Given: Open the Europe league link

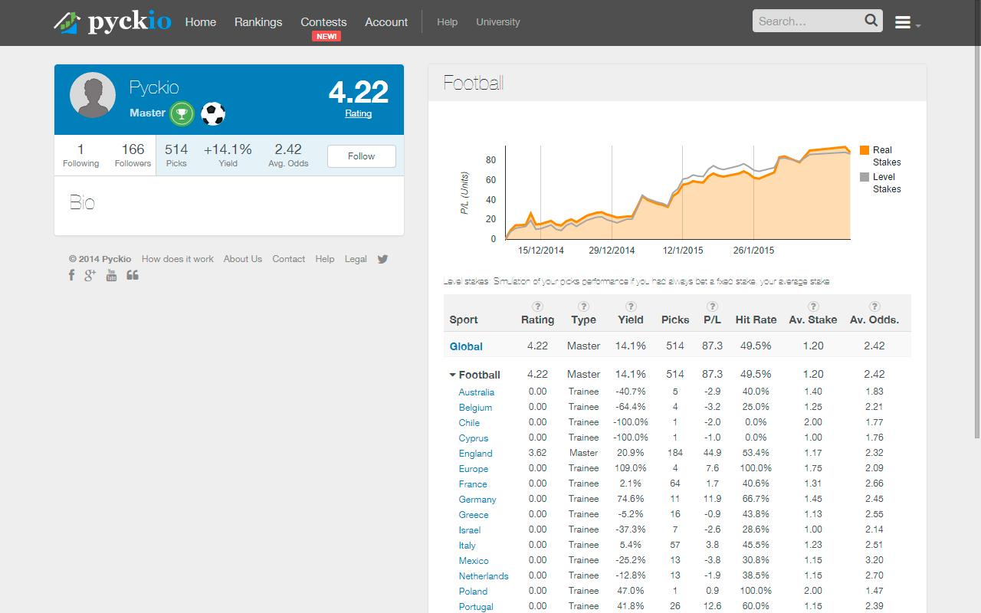Looking at the screenshot, I should (474, 469).
